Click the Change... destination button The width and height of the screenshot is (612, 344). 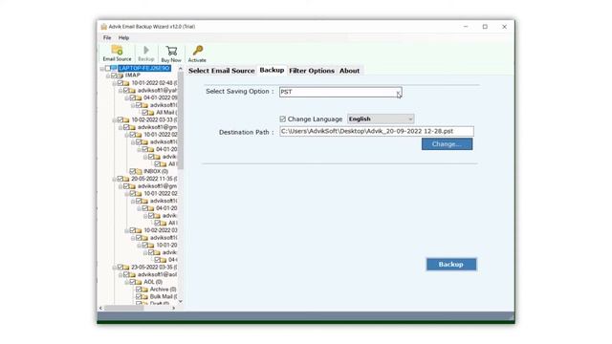pos(447,144)
